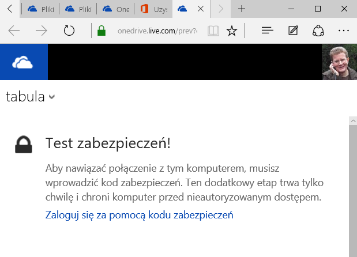Click the OneDrive cloud logo
357x257 pixels.
point(24,62)
